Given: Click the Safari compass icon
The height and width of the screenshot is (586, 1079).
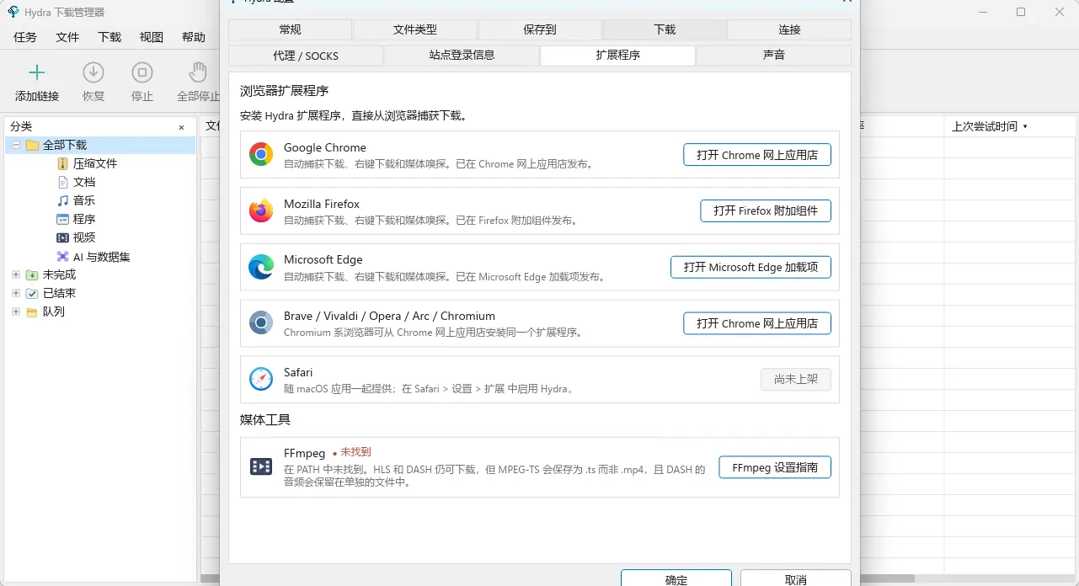Looking at the screenshot, I should pyautogui.click(x=261, y=379).
